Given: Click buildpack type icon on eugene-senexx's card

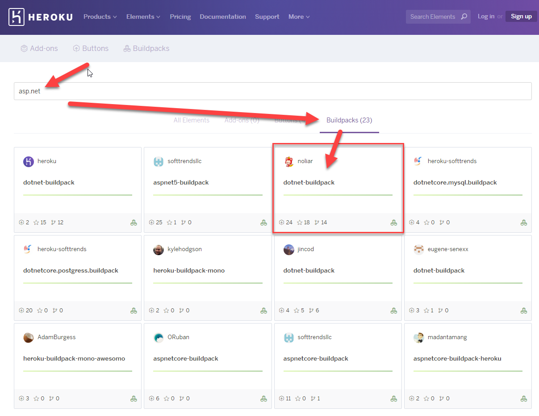Looking at the screenshot, I should pos(524,311).
